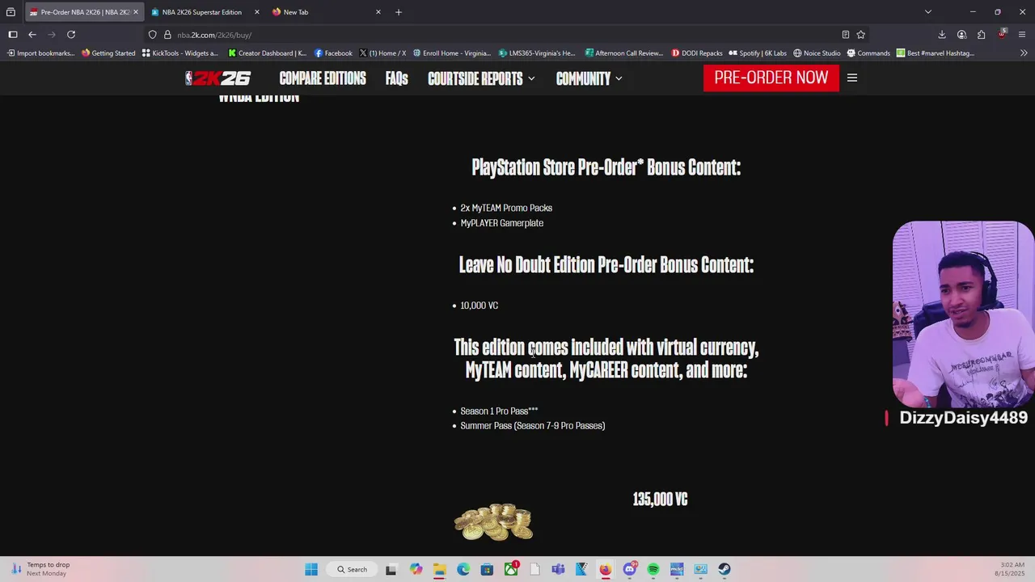Open the Firefox downloads panel
Viewport: 1035px width, 582px height.
click(x=942, y=35)
